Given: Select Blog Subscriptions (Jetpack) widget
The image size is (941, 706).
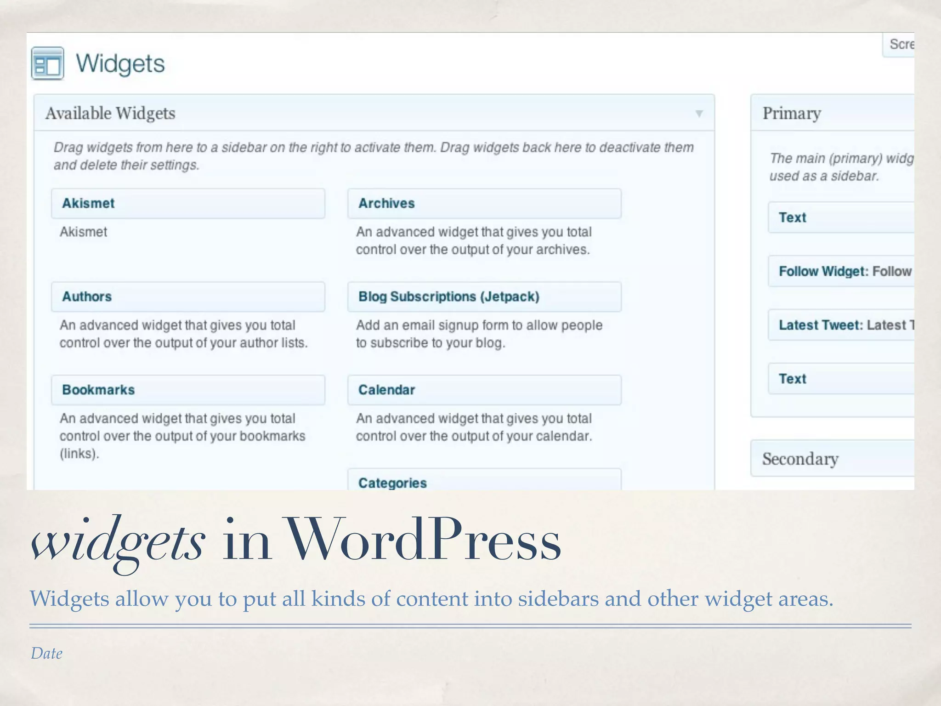Looking at the screenshot, I should point(484,296).
